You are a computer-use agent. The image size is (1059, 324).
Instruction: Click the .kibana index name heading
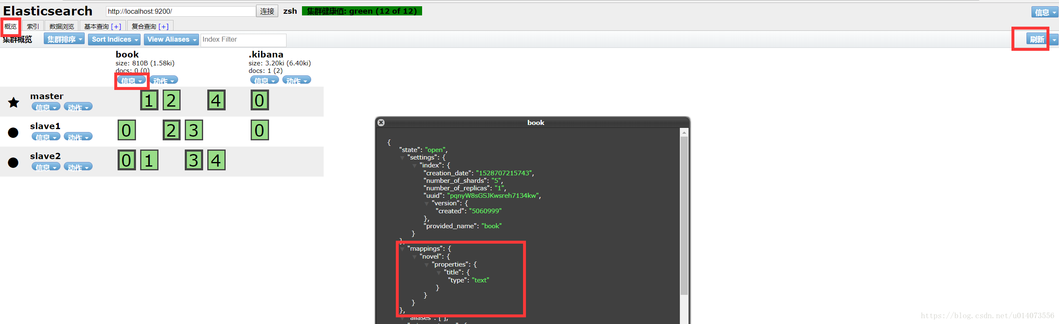tap(266, 55)
